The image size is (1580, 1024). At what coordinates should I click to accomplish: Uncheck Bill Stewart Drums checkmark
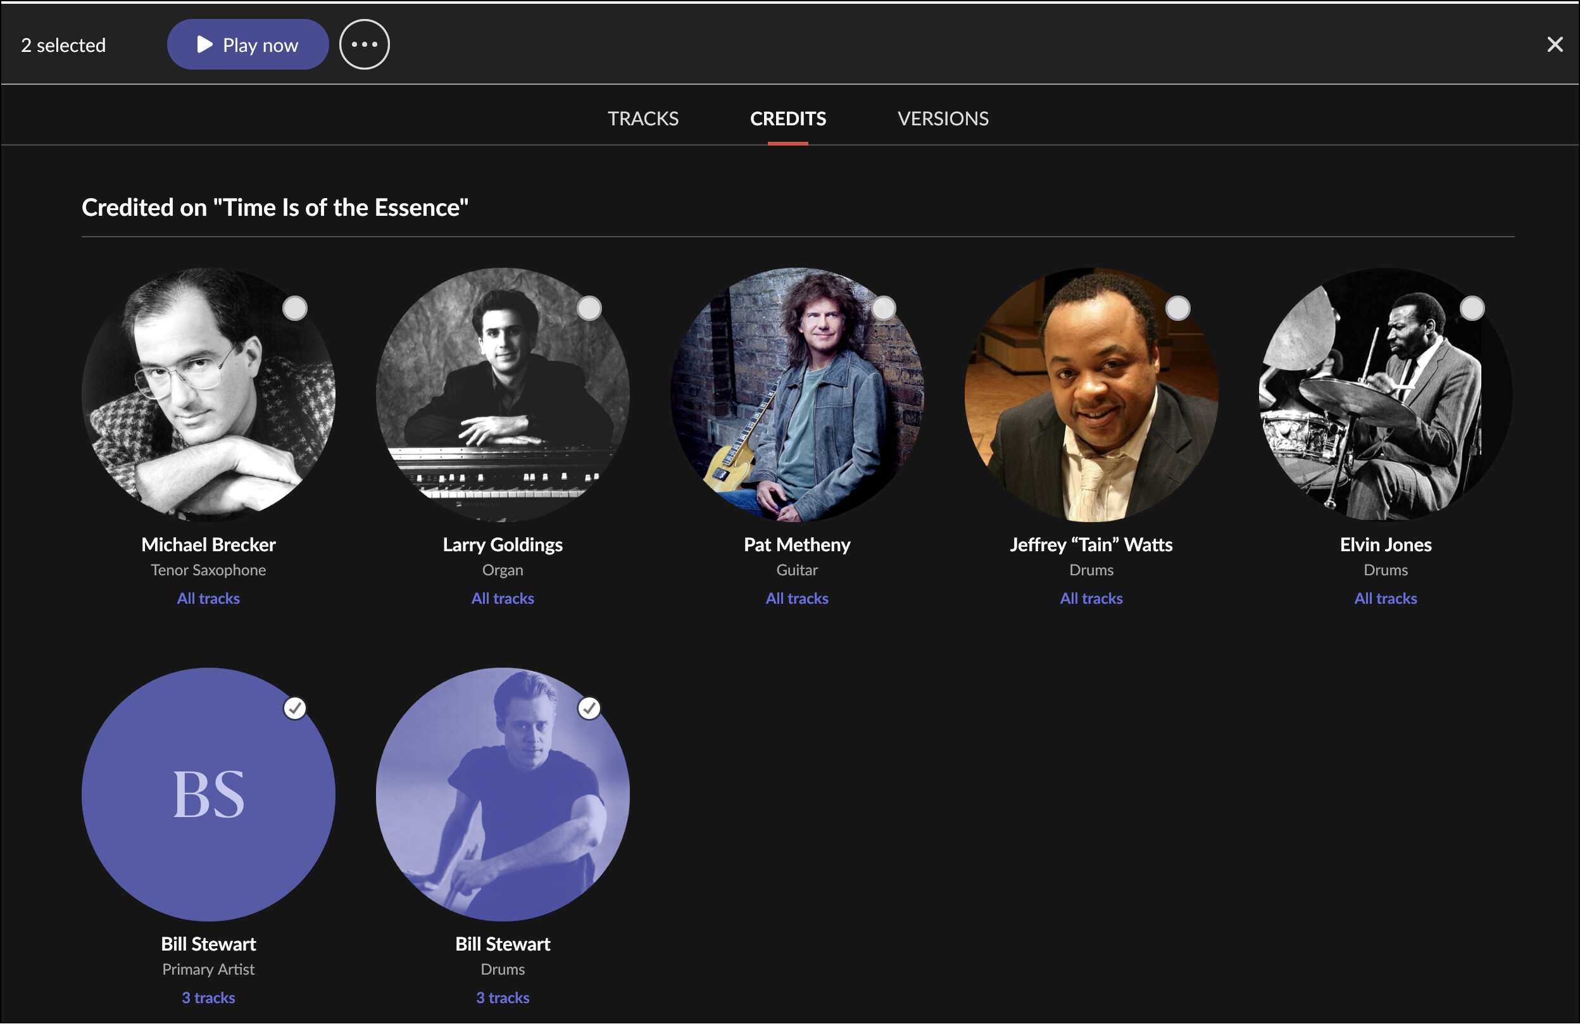coord(589,708)
